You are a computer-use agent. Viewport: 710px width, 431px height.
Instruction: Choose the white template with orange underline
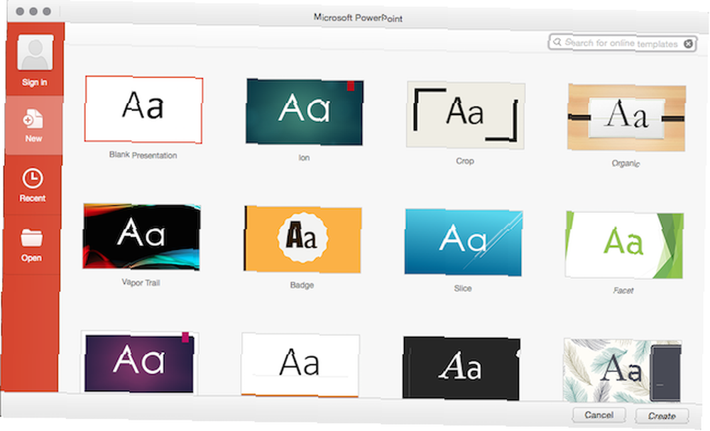(x=300, y=366)
